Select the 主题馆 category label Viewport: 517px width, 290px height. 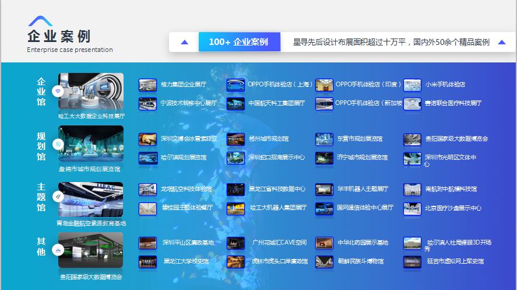41,197
